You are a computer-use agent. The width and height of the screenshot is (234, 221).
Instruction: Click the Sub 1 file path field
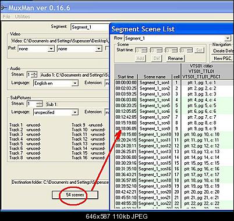coord(77,105)
